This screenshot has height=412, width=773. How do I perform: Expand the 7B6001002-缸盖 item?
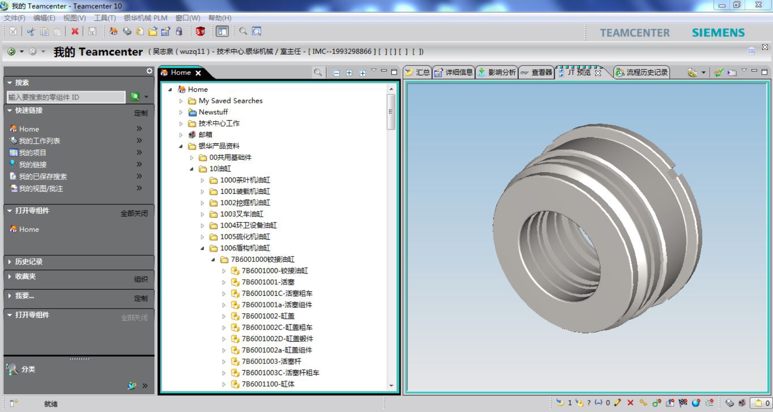224,316
